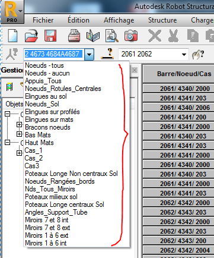Image resolution: width=214 pixels, height=258 pixels.
Task: Choose 'Cas3' from list
Action: click(x=76, y=166)
